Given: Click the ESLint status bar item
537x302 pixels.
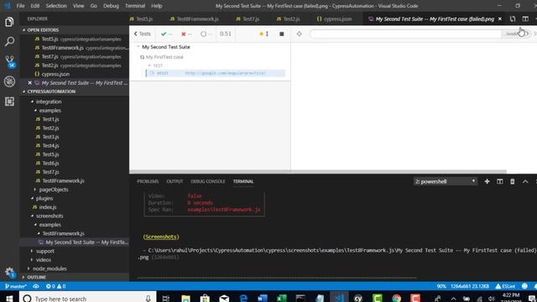Looking at the screenshot, I should 505,286.
